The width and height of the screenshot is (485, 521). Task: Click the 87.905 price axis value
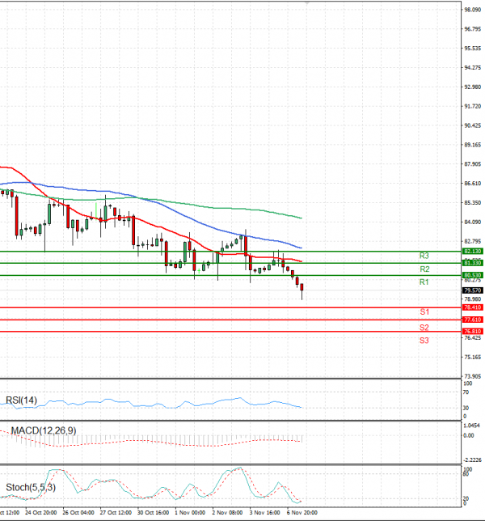click(x=472, y=164)
